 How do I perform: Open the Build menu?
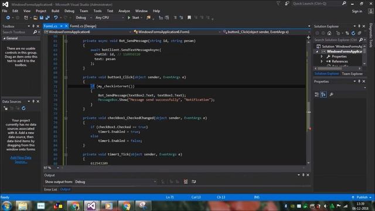pyautogui.click(x=55, y=11)
